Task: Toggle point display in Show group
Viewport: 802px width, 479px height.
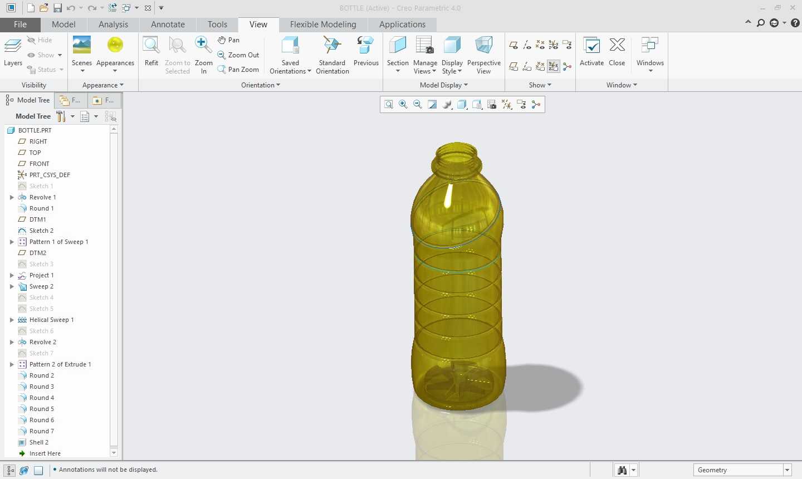Action: 540,45
